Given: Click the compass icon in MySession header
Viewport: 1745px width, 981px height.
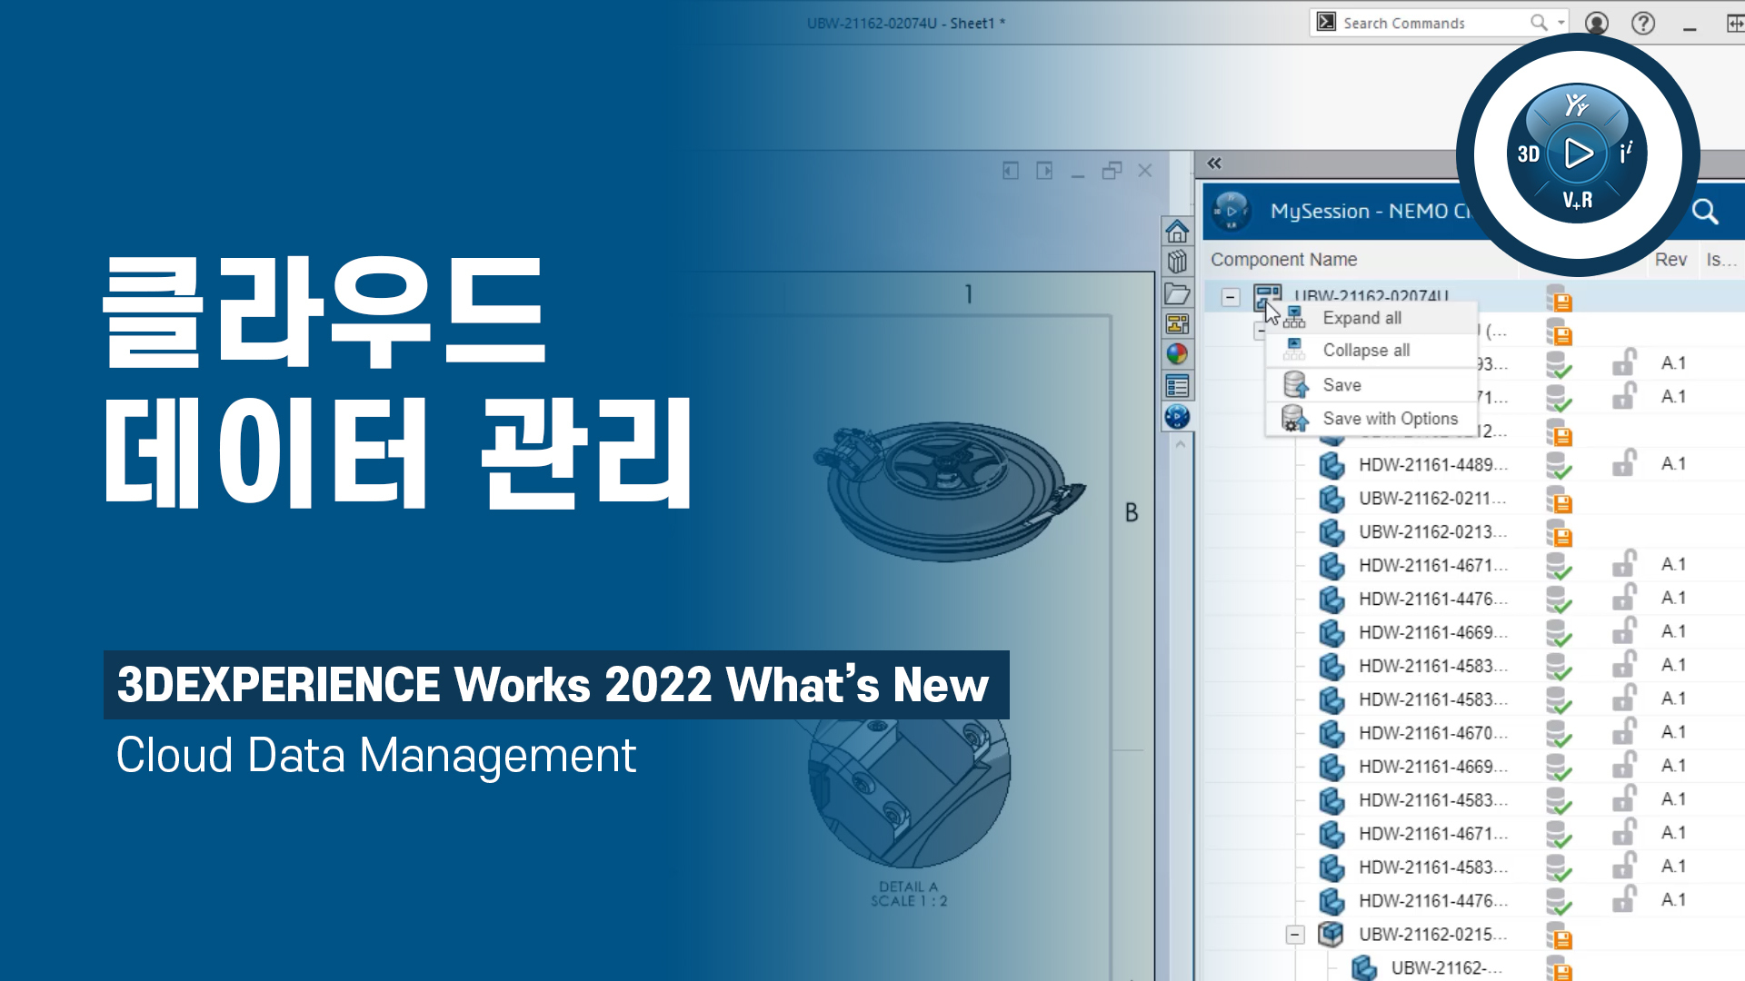Looking at the screenshot, I should click(x=1231, y=212).
